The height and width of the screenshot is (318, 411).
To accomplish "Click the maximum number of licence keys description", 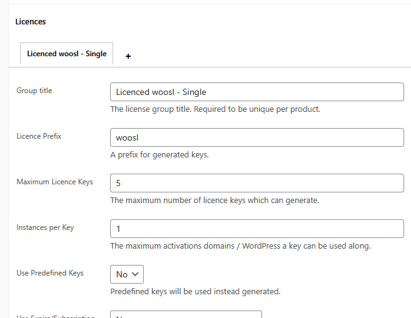I will tap(215, 201).
